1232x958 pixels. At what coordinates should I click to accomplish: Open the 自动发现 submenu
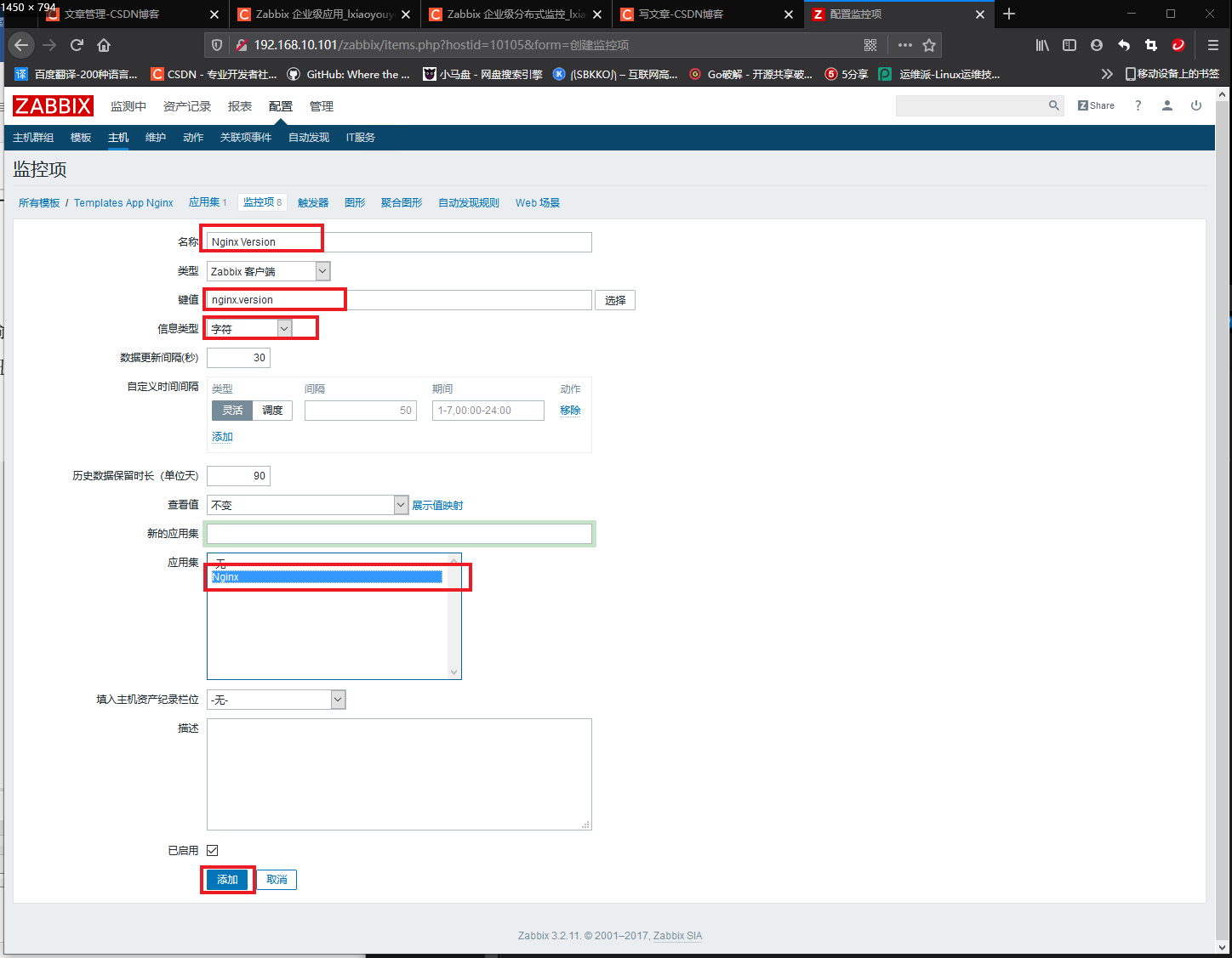point(309,138)
